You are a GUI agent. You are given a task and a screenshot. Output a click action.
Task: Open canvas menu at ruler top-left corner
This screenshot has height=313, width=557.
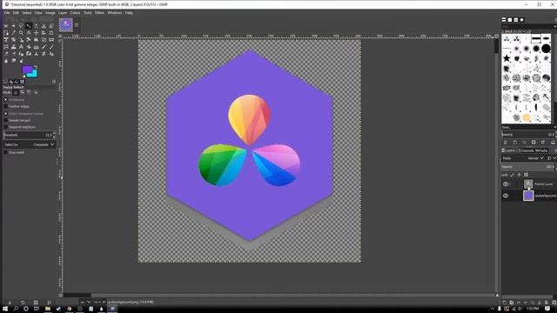tap(60, 37)
